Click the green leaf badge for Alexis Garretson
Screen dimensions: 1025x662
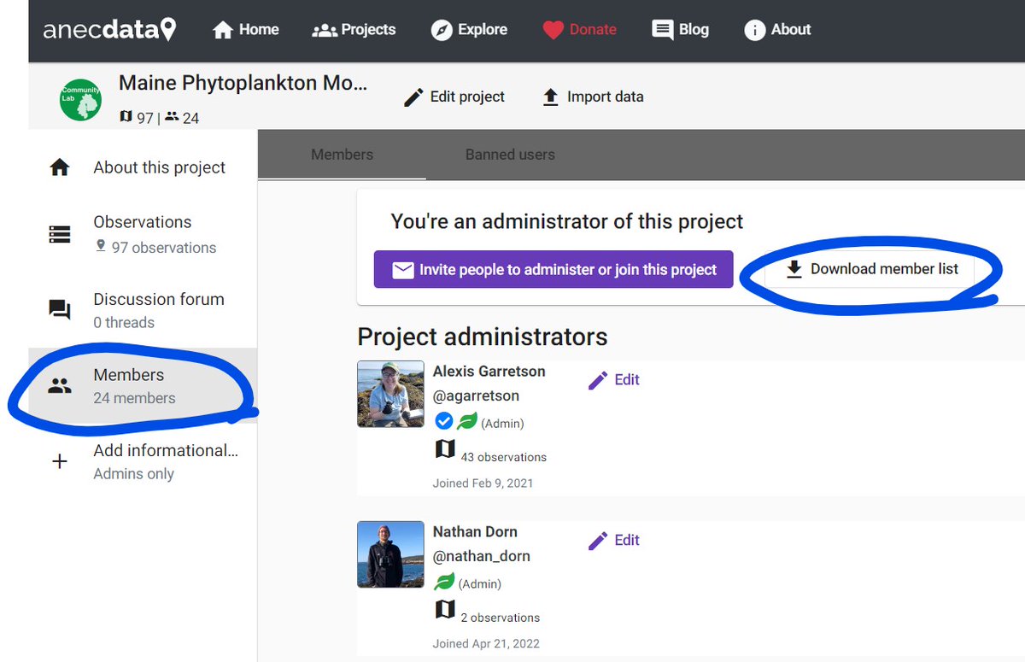tap(466, 421)
